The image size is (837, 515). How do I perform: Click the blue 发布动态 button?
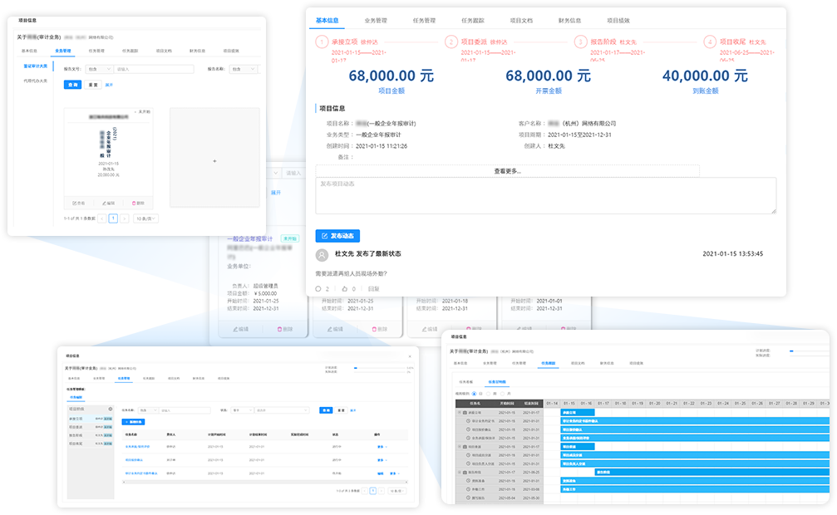pos(337,236)
